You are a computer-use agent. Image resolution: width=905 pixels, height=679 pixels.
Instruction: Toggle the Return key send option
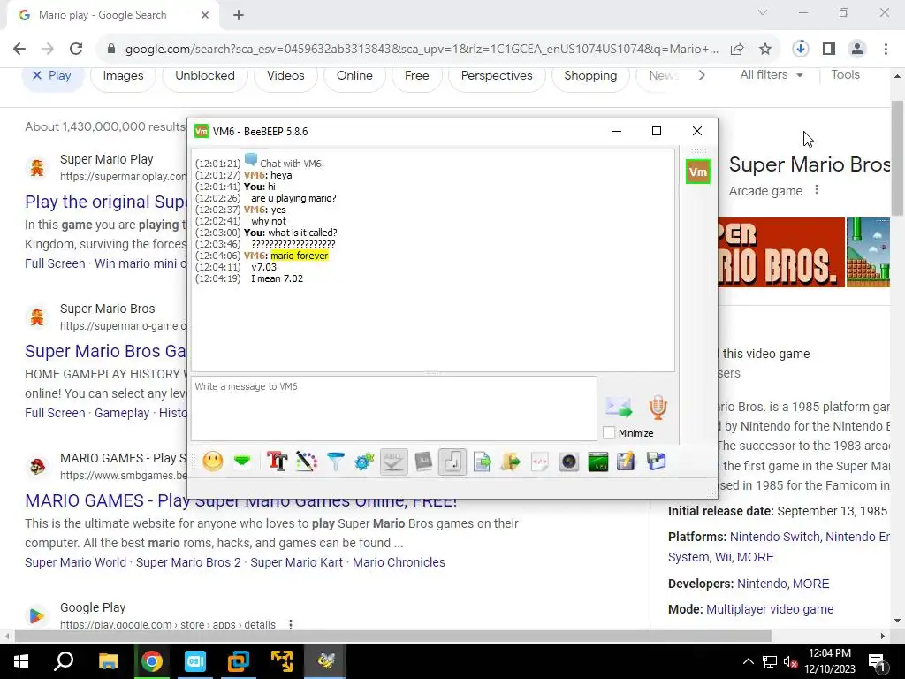pos(452,462)
